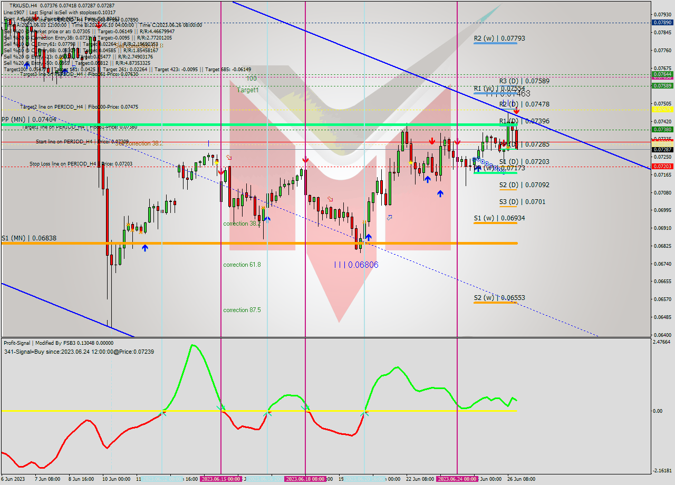675x485 pixels.
Task: Click the blue 0.07890 price tag on the price axis
Action: (x=662, y=23)
